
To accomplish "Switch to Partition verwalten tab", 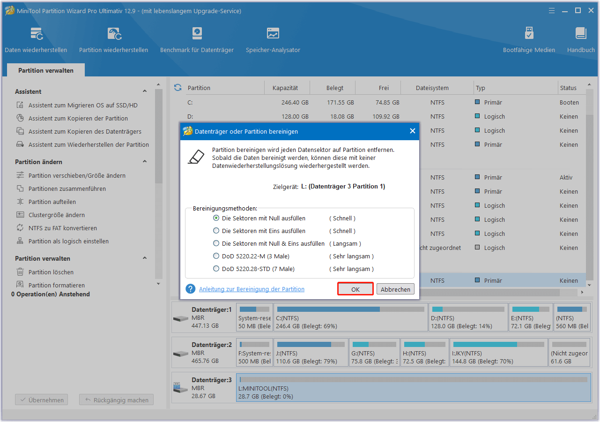I will coord(46,70).
